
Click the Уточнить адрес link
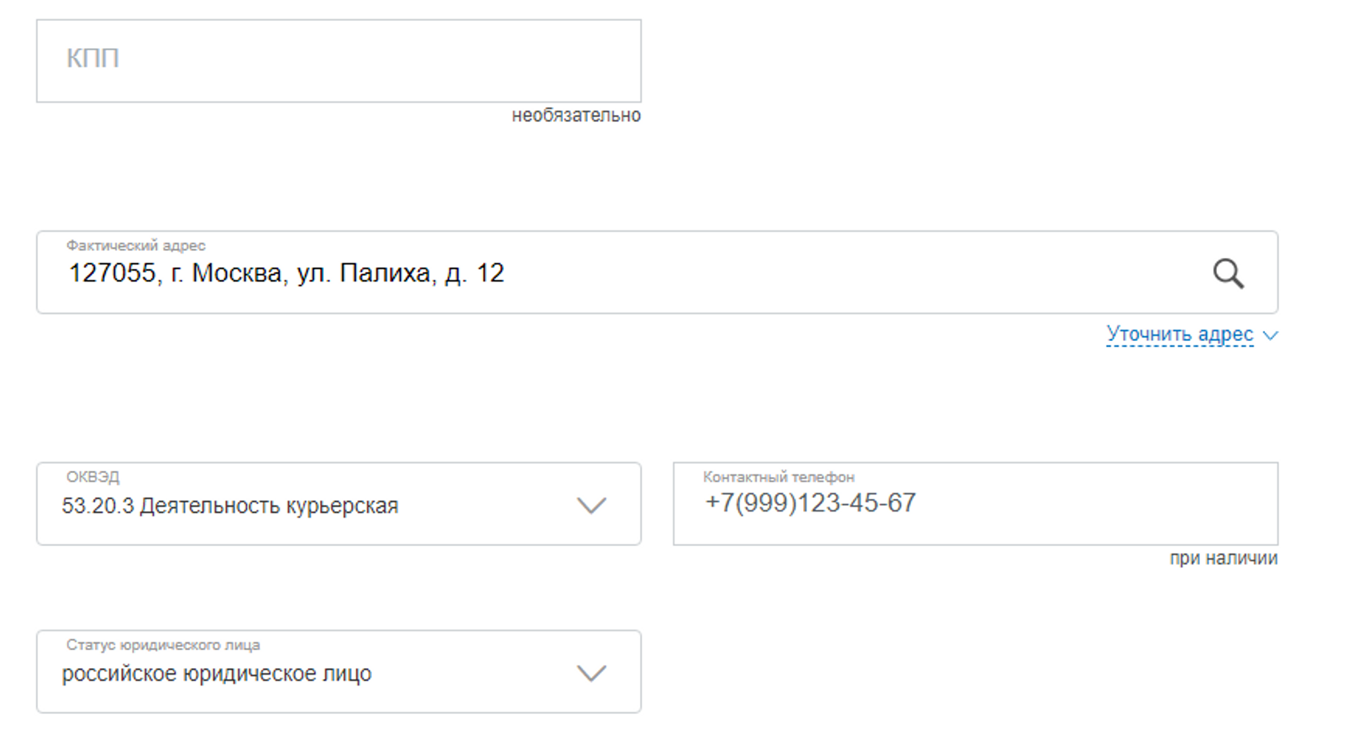pos(1179,334)
